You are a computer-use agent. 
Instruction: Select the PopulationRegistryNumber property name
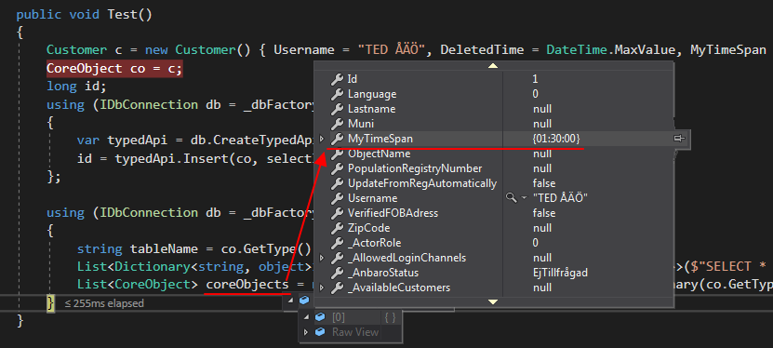click(415, 168)
